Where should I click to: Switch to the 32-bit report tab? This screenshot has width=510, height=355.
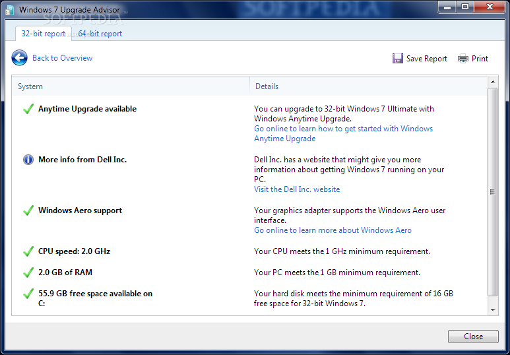coord(44,34)
